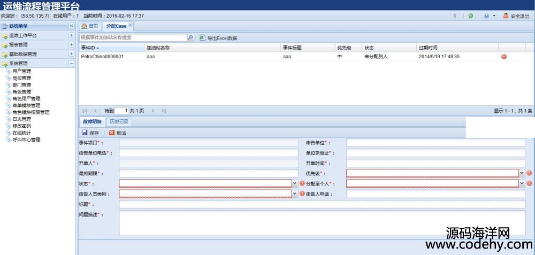The width and height of the screenshot is (535, 255).
Task: Open the 优先级 dropdown
Action: 522,173
